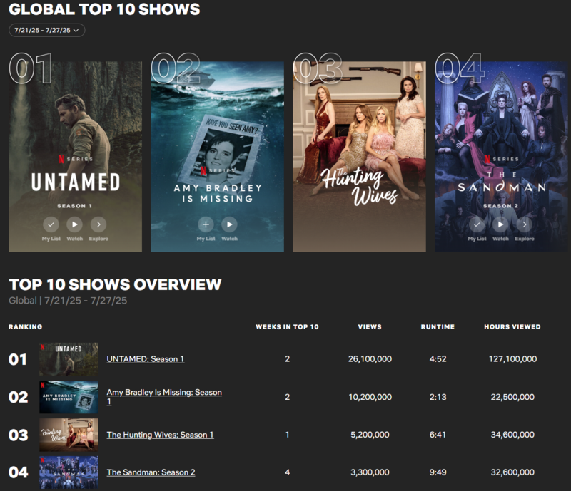This screenshot has width=571, height=491.
Task: Select the 10,200,000 views value
Action: [370, 397]
